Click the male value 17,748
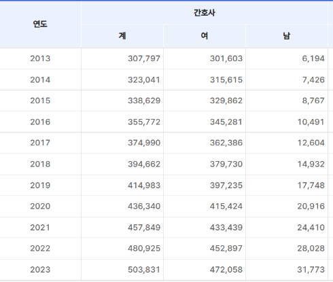This screenshot has height=282, width=333. point(311,186)
